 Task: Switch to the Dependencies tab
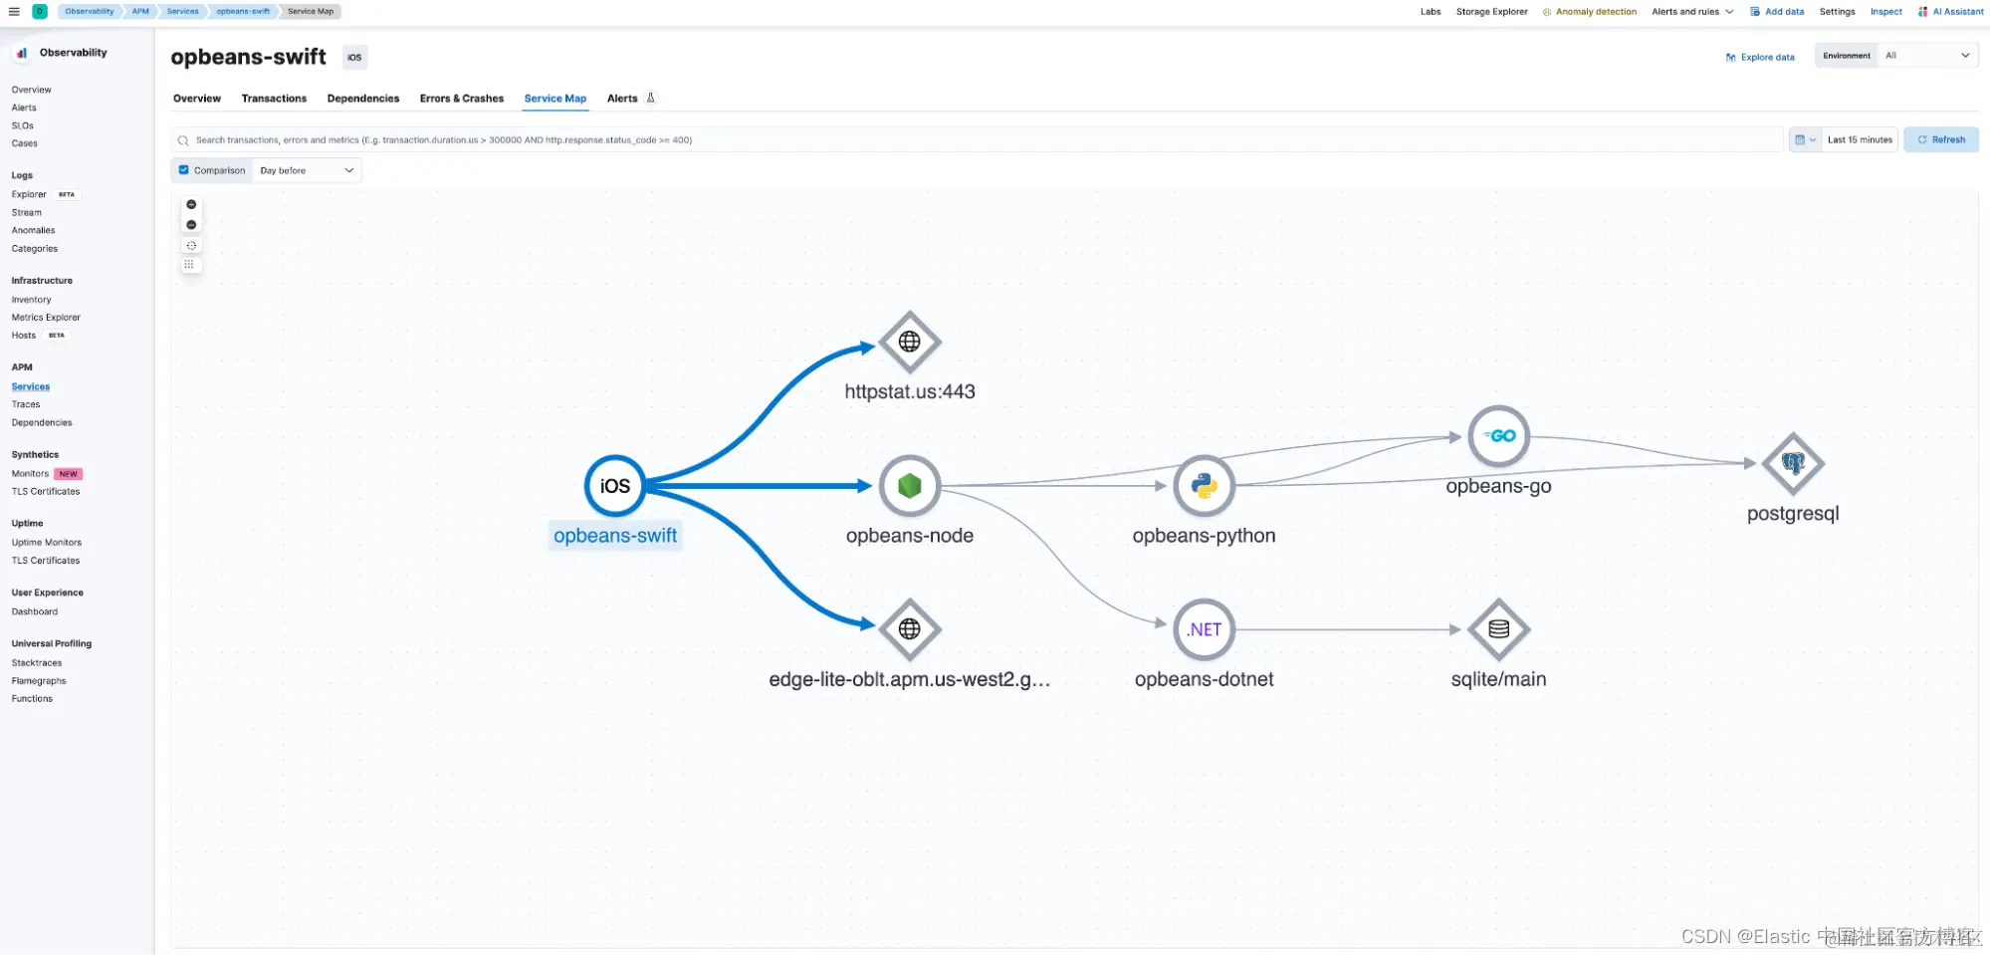(x=363, y=99)
